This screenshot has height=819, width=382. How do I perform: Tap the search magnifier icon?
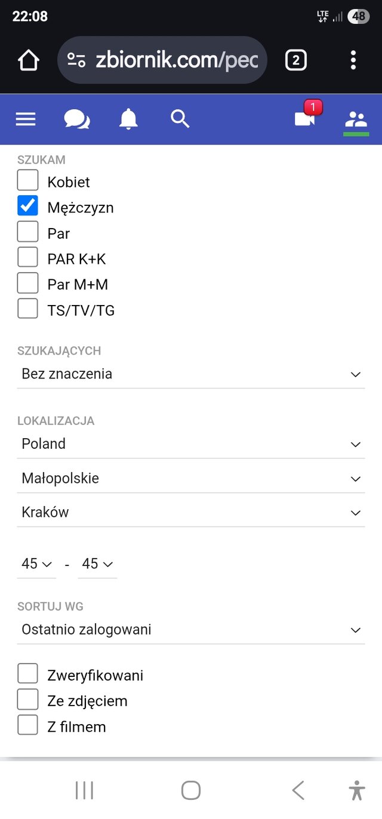click(180, 119)
